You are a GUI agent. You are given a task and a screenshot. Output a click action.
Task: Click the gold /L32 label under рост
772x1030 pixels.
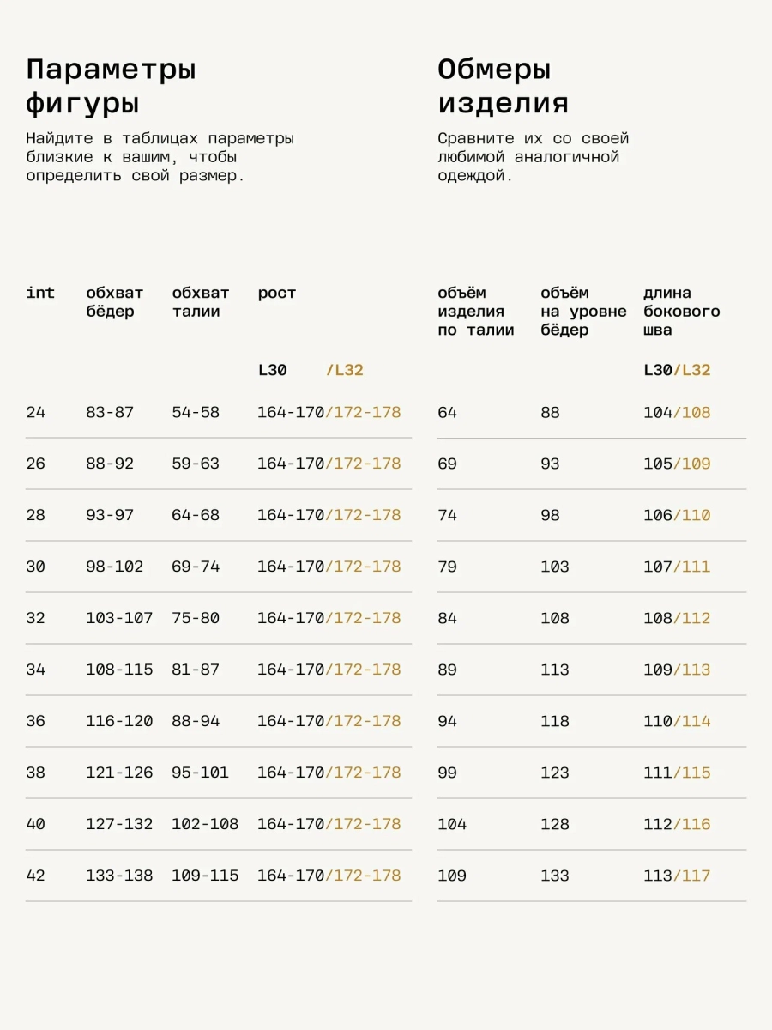345,370
